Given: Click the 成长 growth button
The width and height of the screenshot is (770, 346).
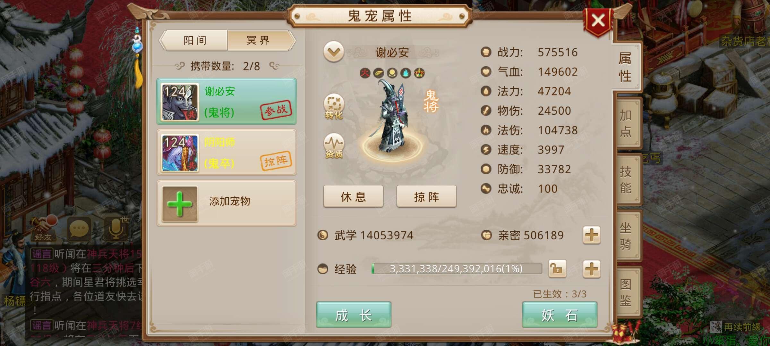Looking at the screenshot, I should click(x=354, y=315).
